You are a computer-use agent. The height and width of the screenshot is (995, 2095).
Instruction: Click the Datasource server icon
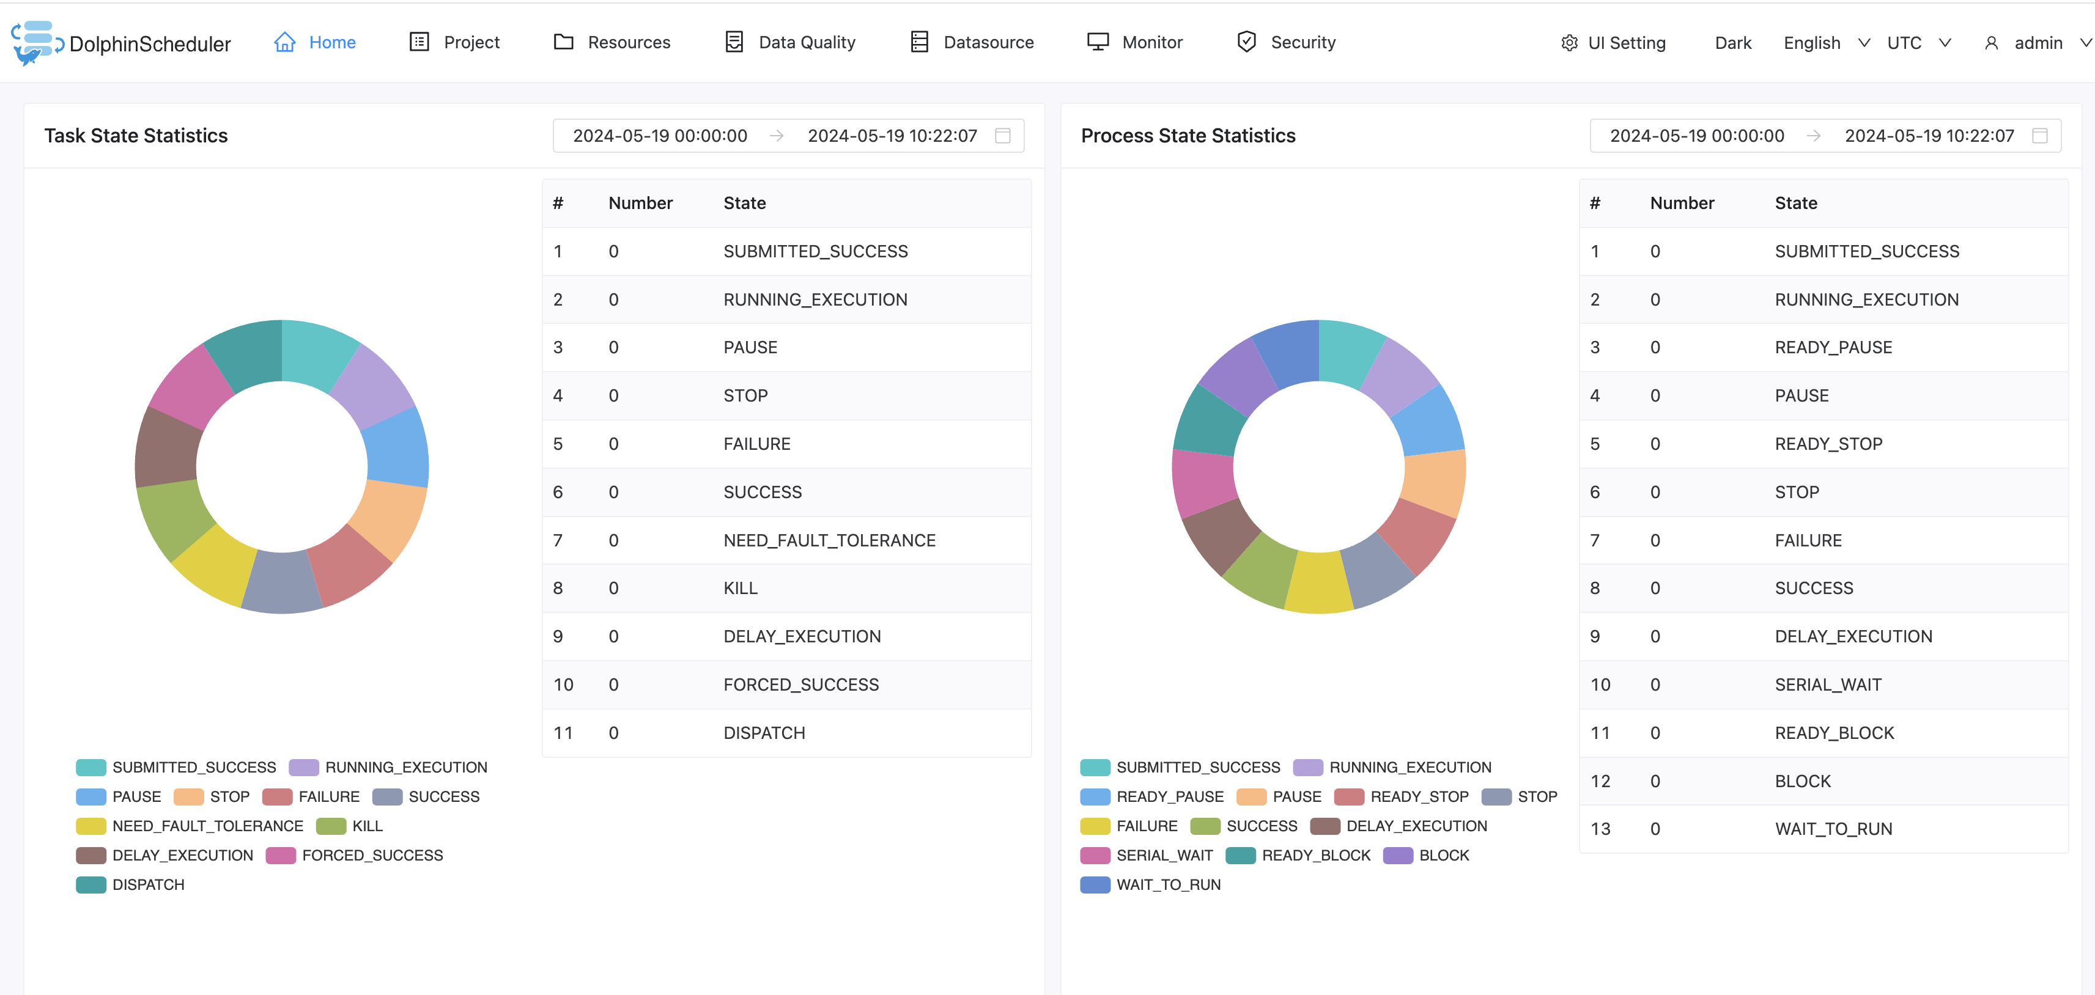919,42
